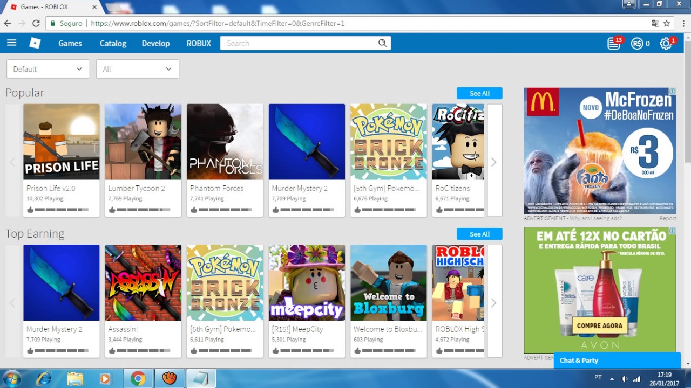Click the search magnifier icon
Image resolution: width=691 pixels, height=388 pixels.
click(x=382, y=43)
